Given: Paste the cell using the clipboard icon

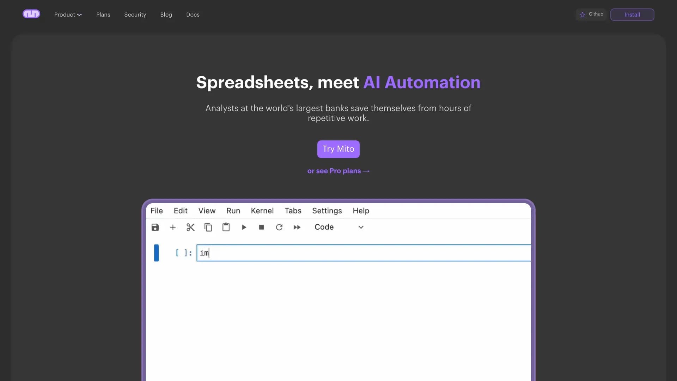Looking at the screenshot, I should coord(226,227).
